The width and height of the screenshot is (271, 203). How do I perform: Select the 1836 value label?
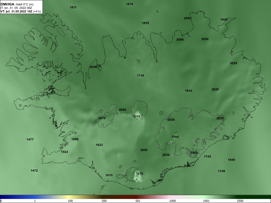click(x=224, y=19)
